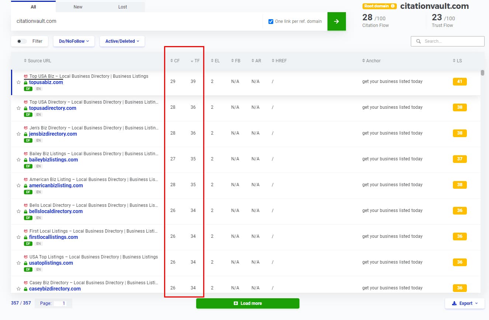489x320 pixels.
Task: Click the DF badge under baileybizlistings.com
Action: point(28,166)
